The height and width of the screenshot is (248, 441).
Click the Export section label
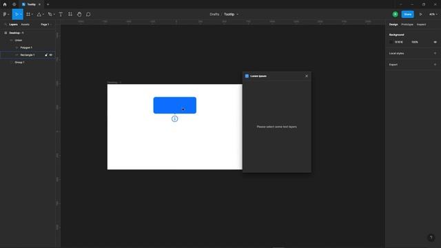[x=393, y=64]
